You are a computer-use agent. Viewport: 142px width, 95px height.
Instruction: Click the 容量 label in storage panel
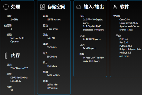(x=45, y=16)
